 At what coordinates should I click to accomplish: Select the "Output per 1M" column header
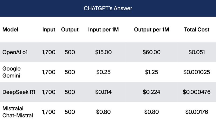pyautogui.click(x=151, y=30)
